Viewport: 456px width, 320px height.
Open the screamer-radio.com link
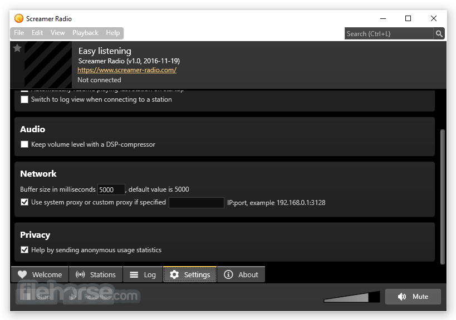click(x=127, y=70)
